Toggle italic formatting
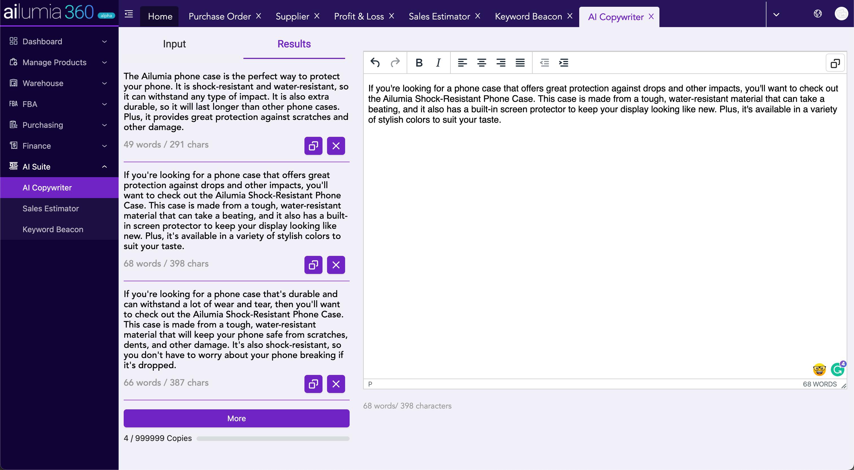 click(438, 63)
